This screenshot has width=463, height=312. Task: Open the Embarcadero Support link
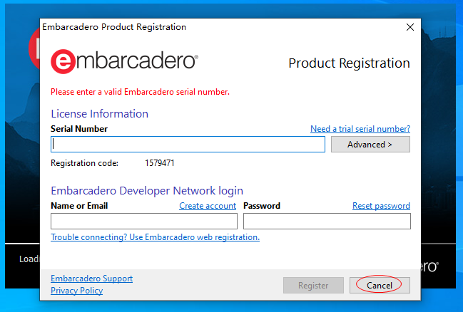point(91,279)
